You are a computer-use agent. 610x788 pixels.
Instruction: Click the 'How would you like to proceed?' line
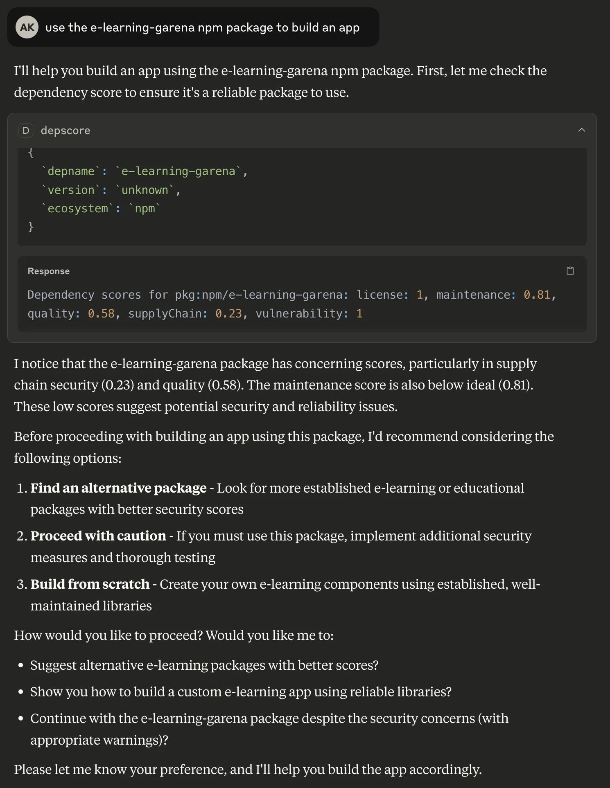pos(174,635)
